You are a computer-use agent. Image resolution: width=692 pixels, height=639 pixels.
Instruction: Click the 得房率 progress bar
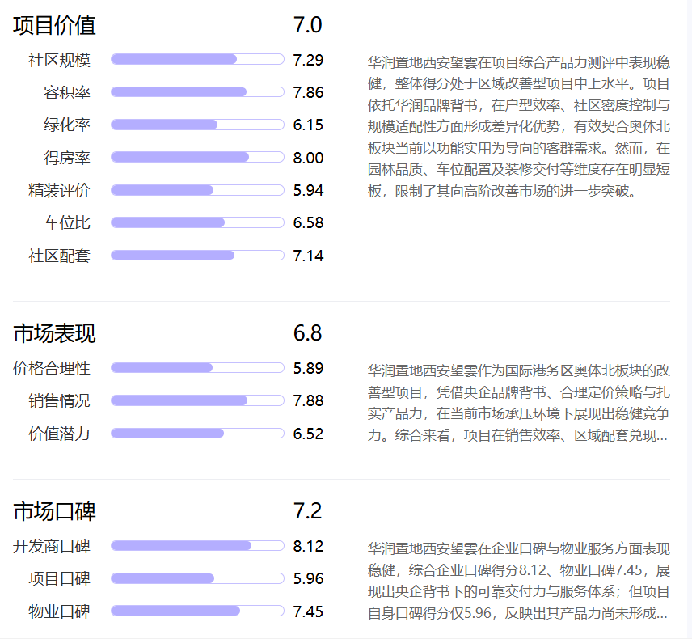coord(197,157)
